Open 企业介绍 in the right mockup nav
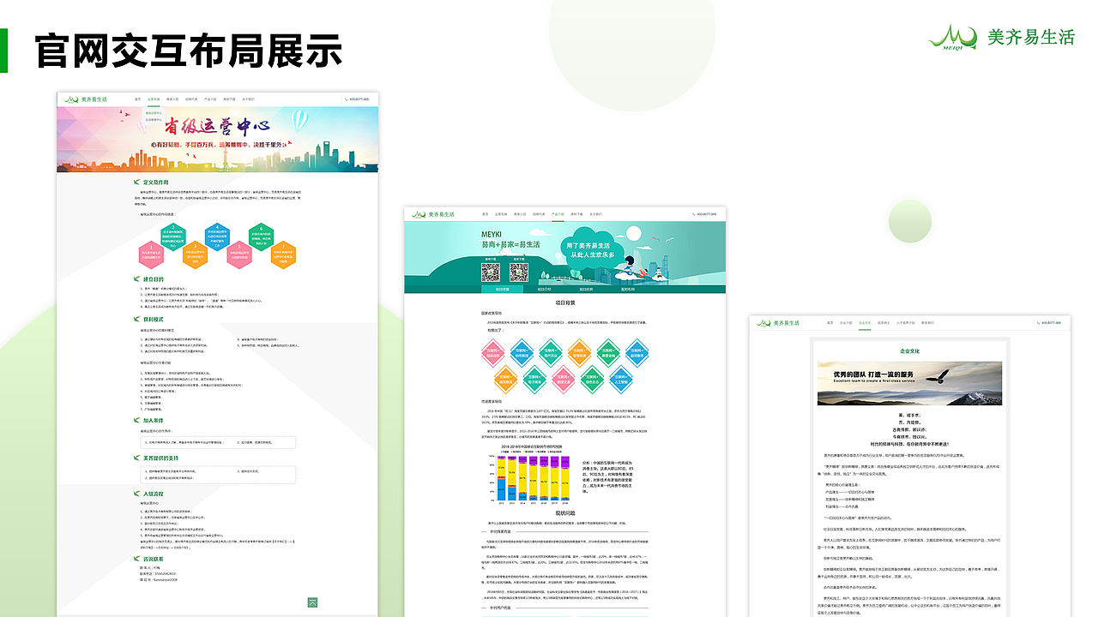Image resolution: width=1098 pixels, height=617 pixels. pyautogui.click(x=846, y=323)
